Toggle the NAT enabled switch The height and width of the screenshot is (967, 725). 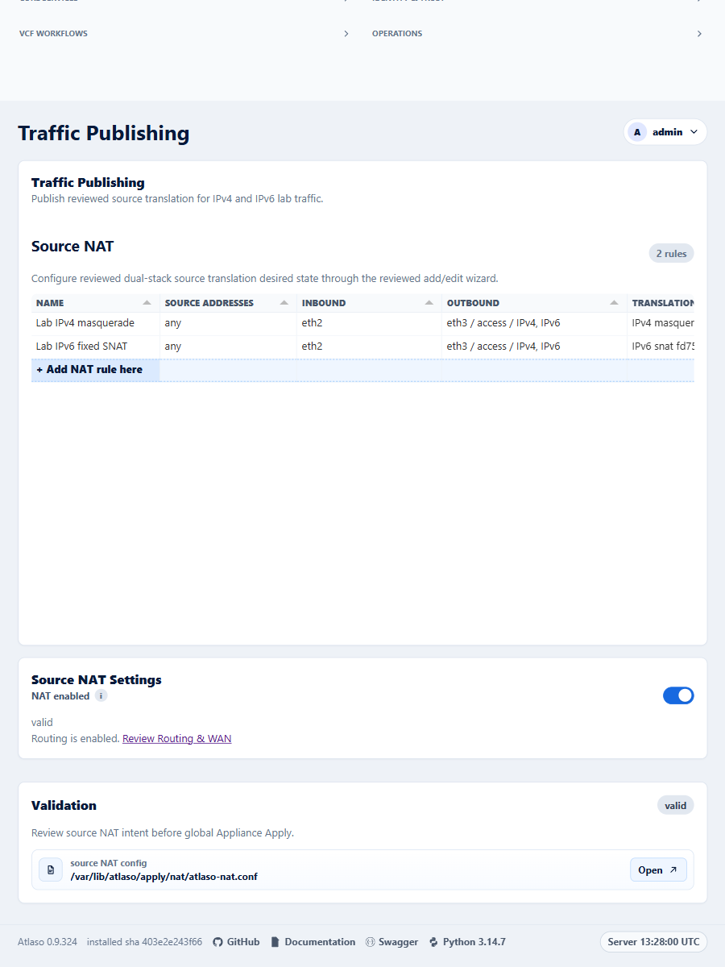point(678,695)
